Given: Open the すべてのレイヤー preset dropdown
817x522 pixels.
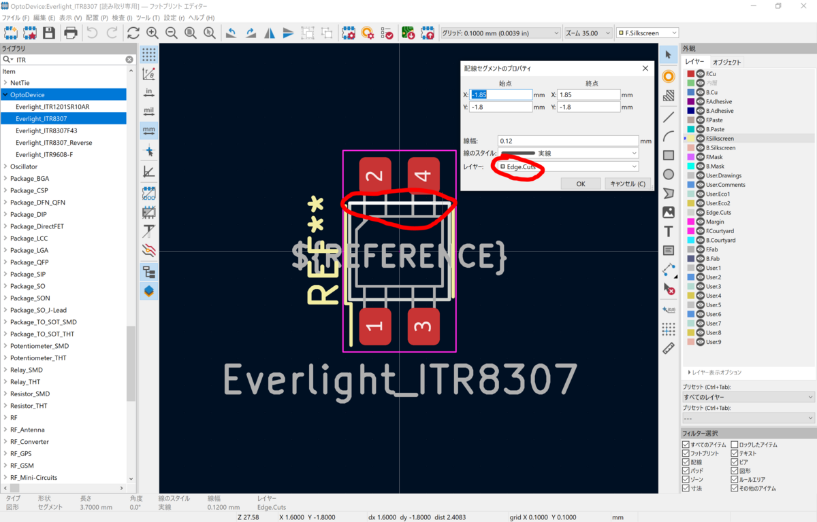Looking at the screenshot, I should 748,397.
